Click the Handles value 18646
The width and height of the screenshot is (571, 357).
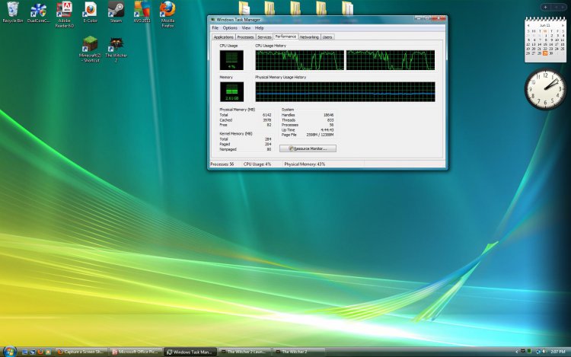tap(328, 115)
